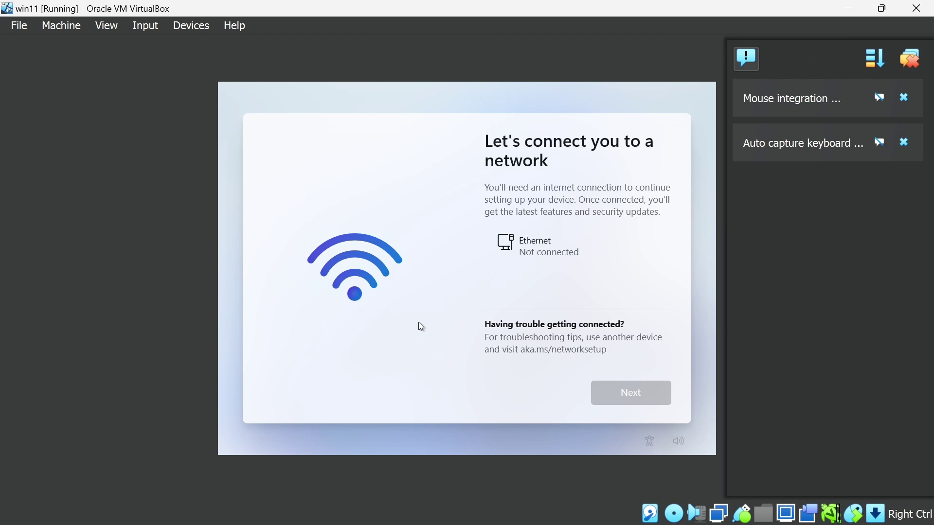Viewport: 934px width, 525px height.
Task: Click the mouse integration status icon
Action: coord(853,513)
